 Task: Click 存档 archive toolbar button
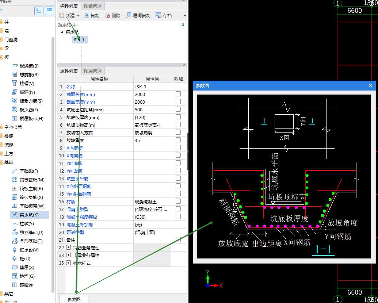[x=164, y=15]
